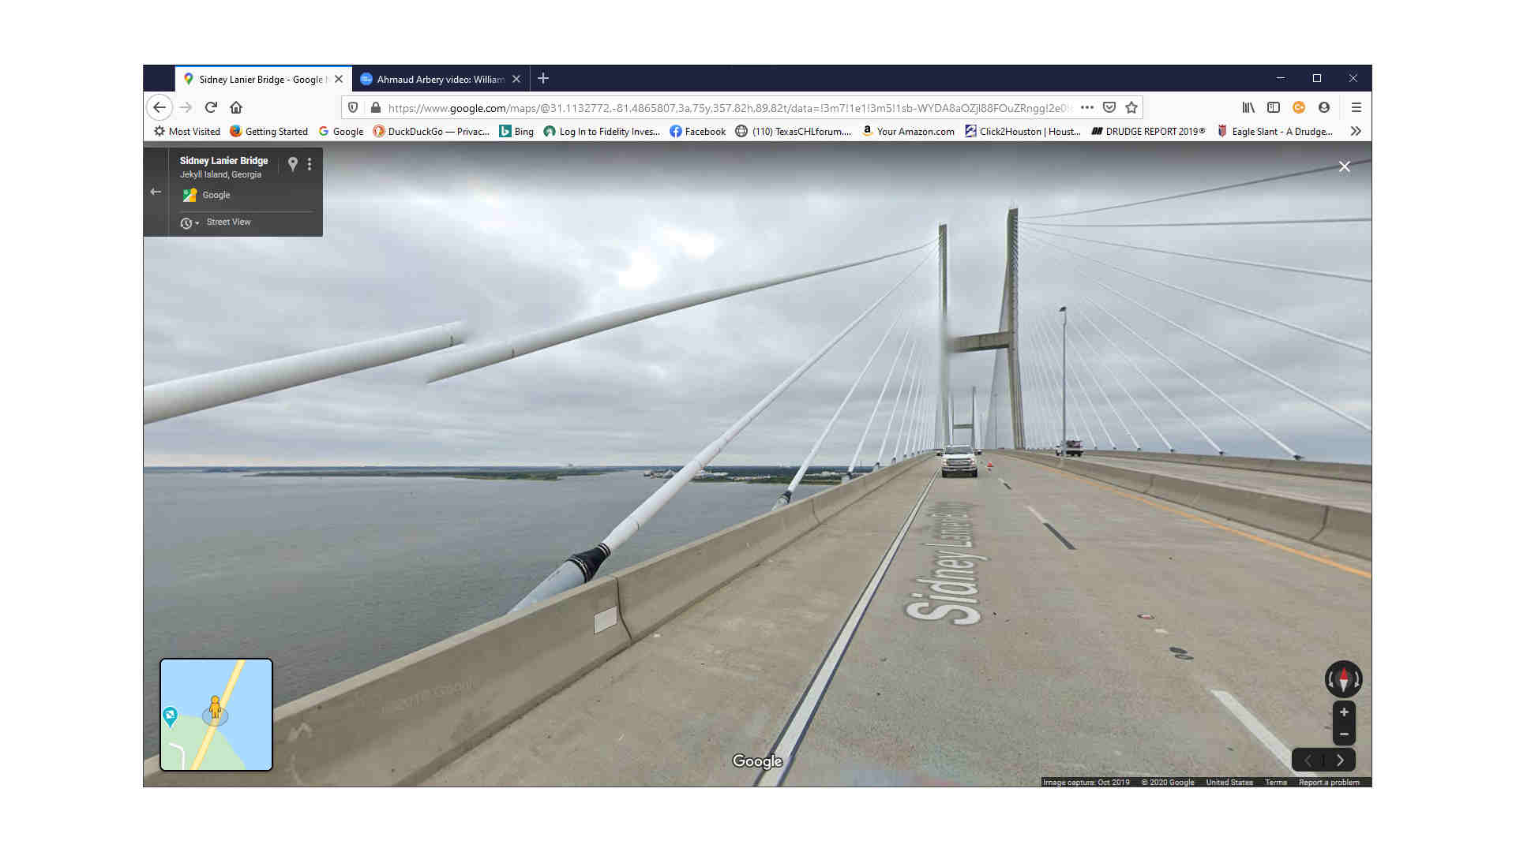Click the next arrow at bottom right
The width and height of the screenshot is (1516, 852).
click(1340, 760)
